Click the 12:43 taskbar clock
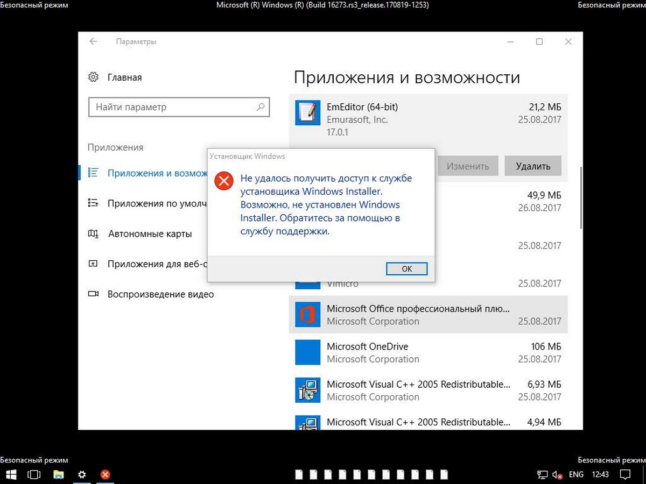The width and height of the screenshot is (646, 484). pos(600,474)
